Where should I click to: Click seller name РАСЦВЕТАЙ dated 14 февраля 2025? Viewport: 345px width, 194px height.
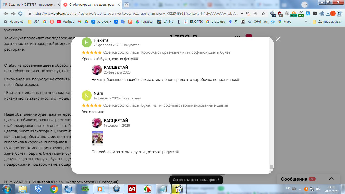click(x=116, y=120)
